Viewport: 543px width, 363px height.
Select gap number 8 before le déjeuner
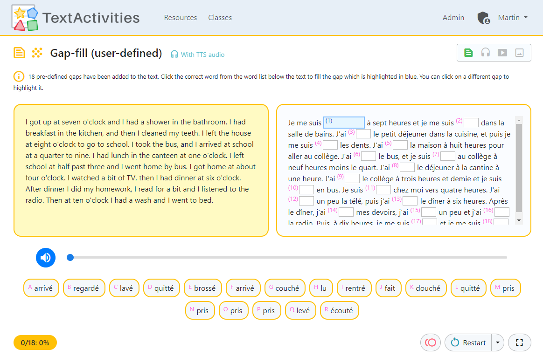[x=407, y=167]
